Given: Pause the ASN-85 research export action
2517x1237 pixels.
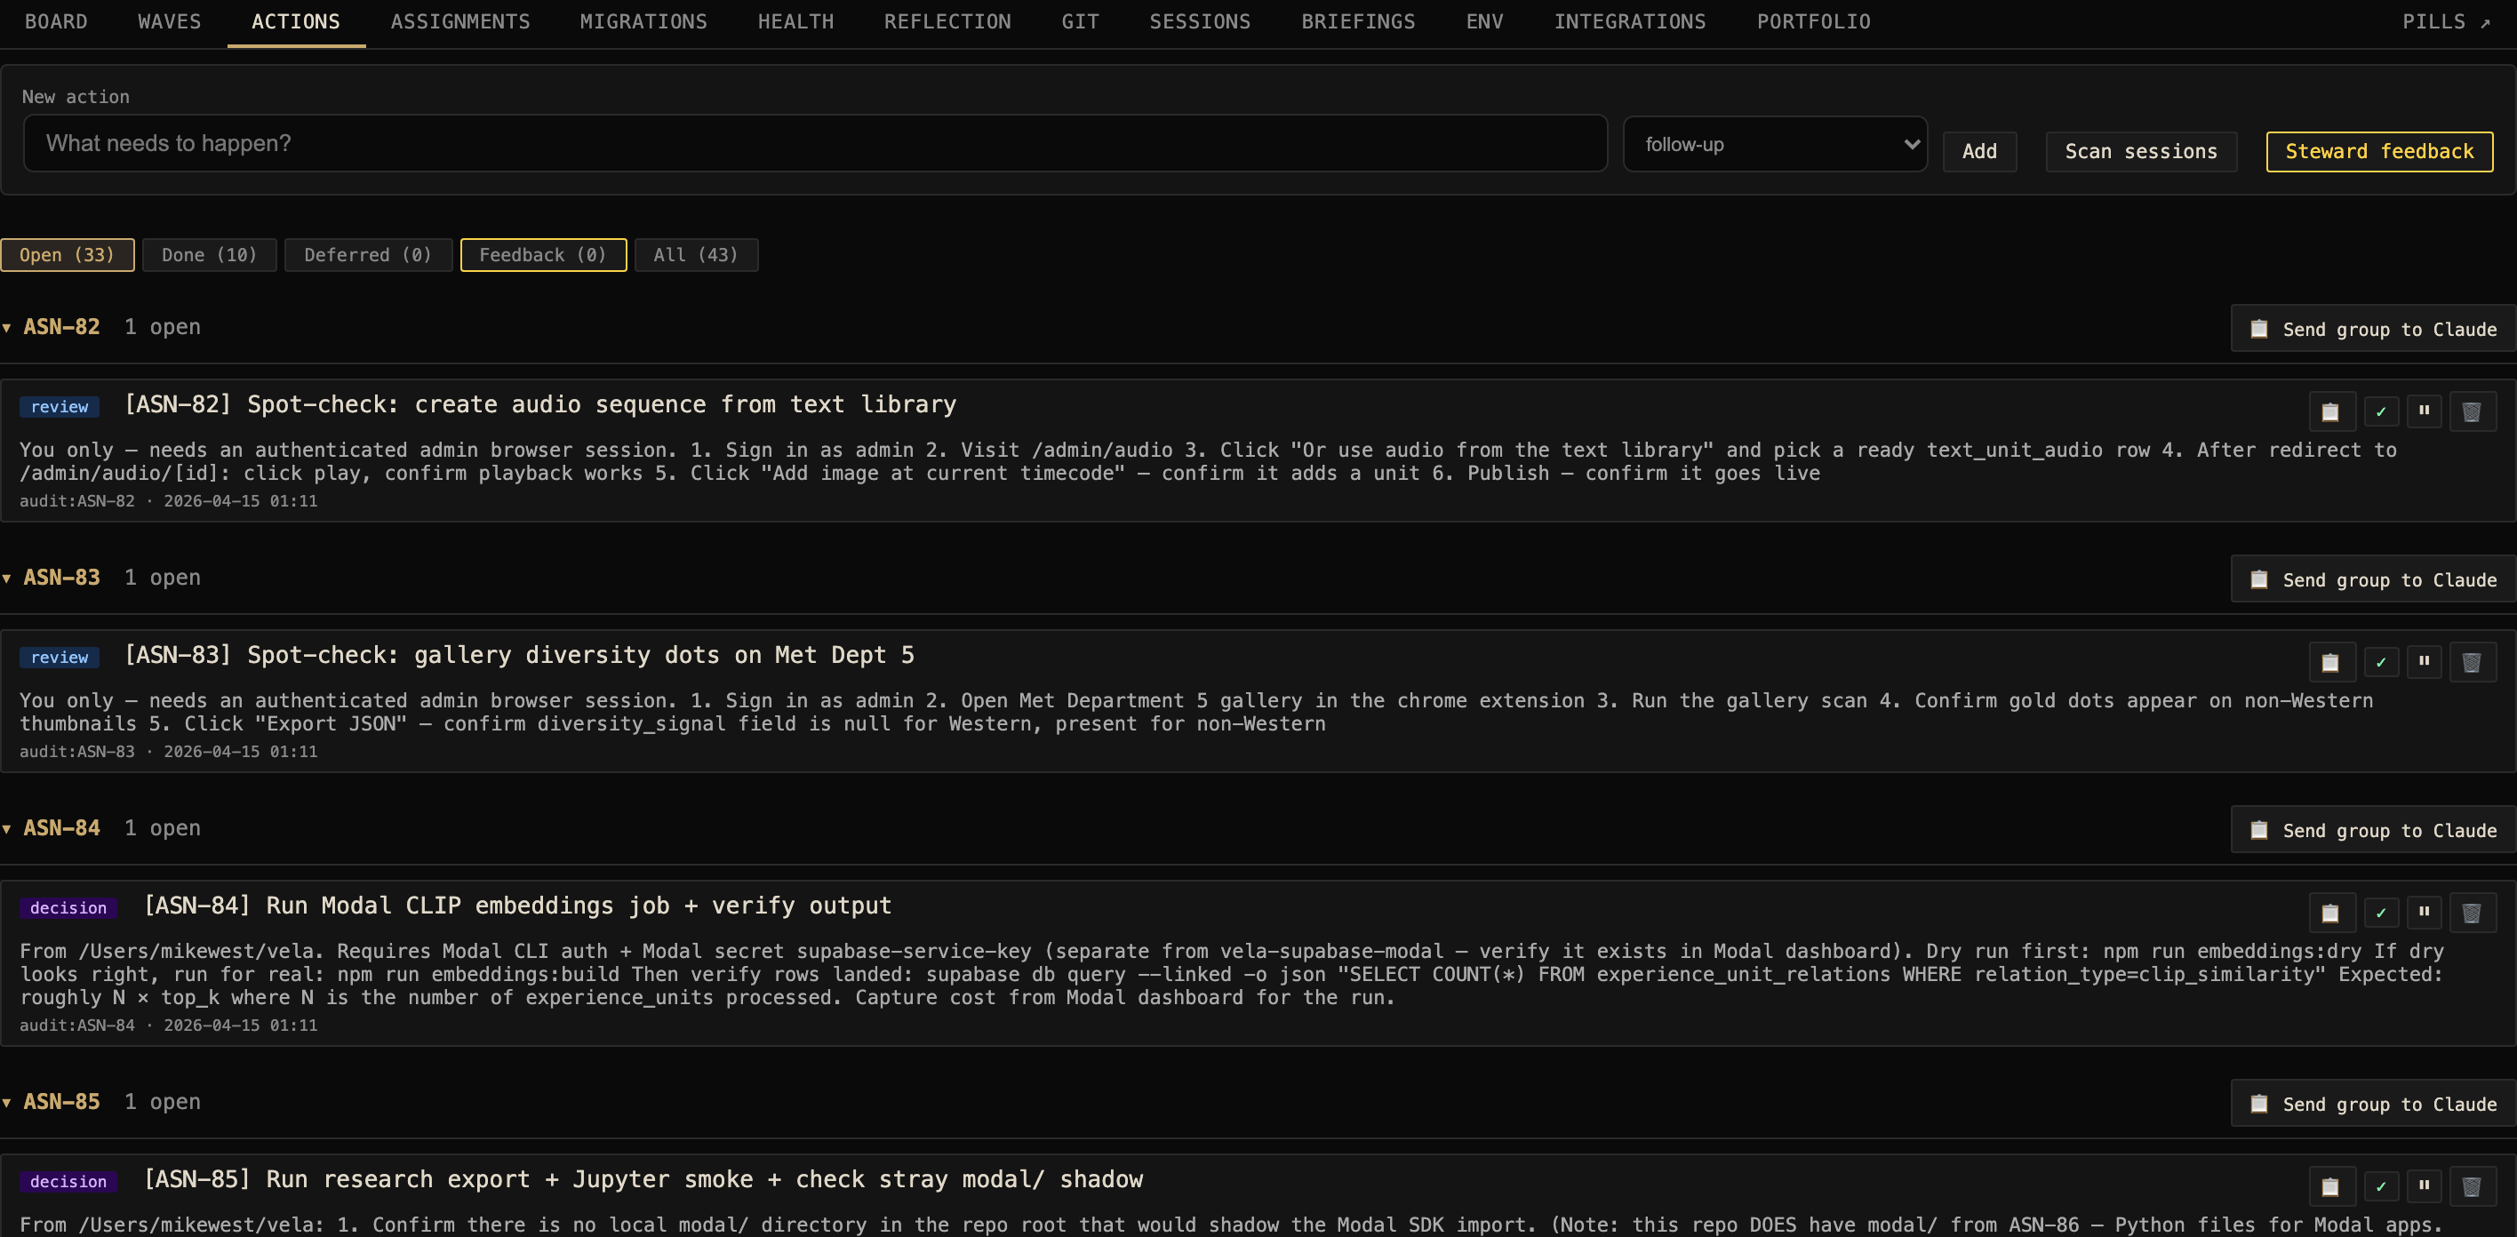Looking at the screenshot, I should (2425, 1186).
